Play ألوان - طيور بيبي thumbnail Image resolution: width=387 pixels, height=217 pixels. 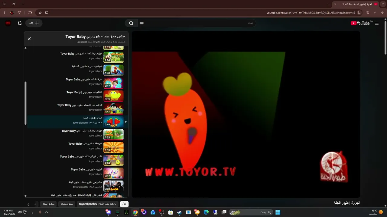click(x=113, y=173)
